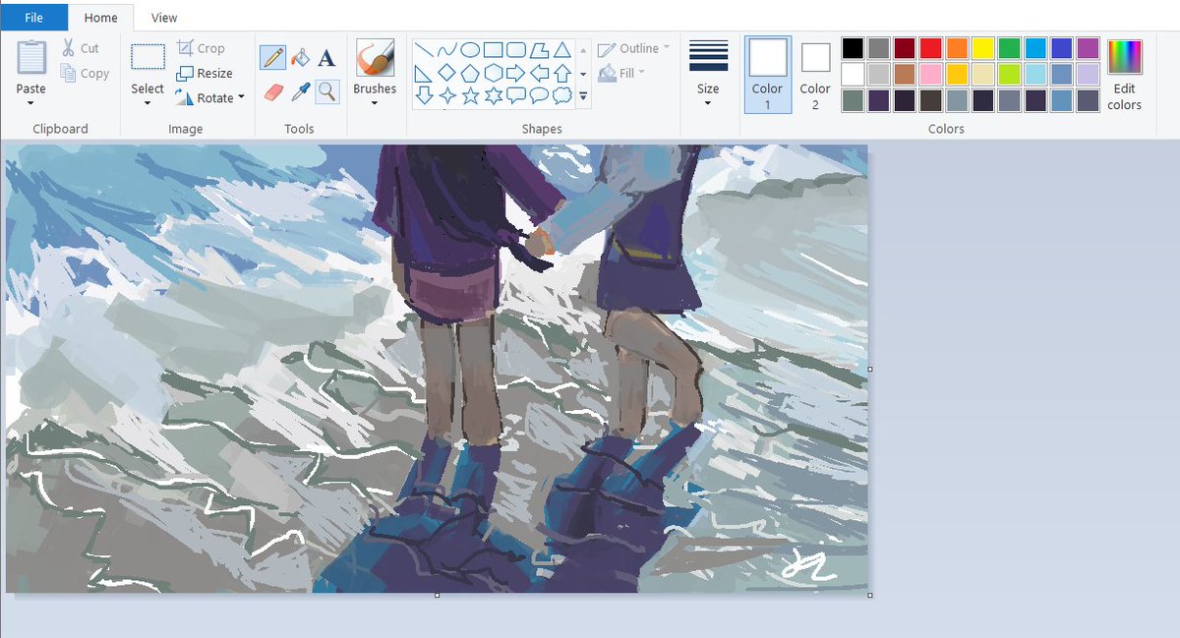Choose the Down arrow shape
The height and width of the screenshot is (638, 1180).
pyautogui.click(x=425, y=95)
